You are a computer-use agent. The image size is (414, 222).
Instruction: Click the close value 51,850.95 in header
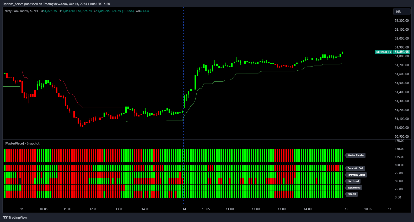point(103,11)
